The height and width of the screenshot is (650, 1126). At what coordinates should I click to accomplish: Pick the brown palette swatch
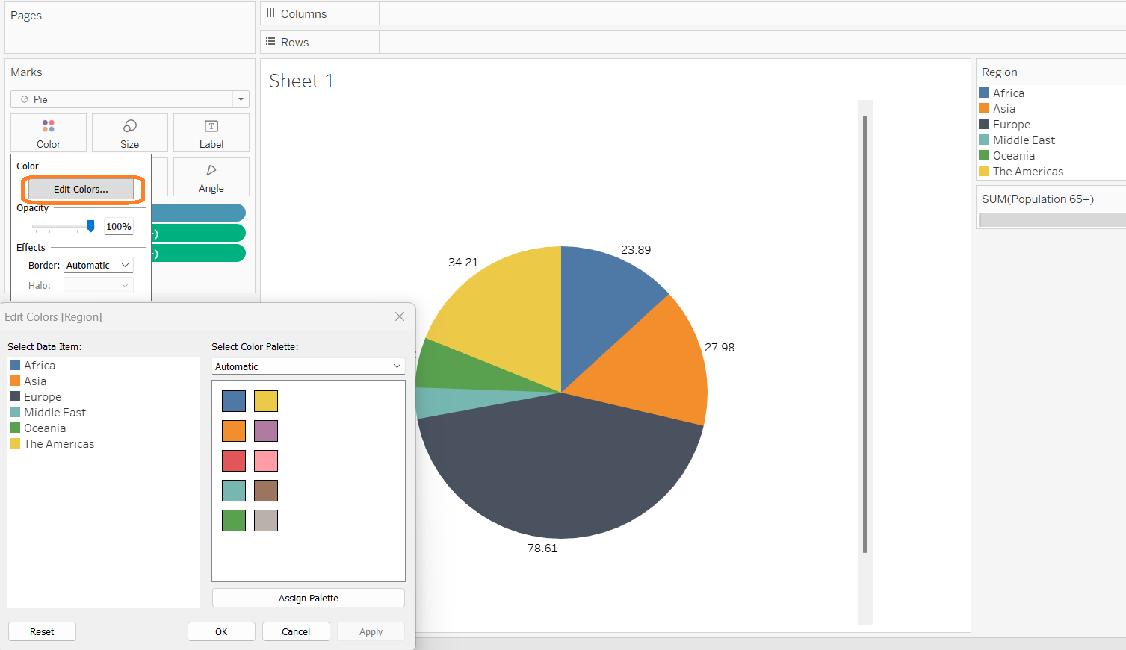(266, 490)
